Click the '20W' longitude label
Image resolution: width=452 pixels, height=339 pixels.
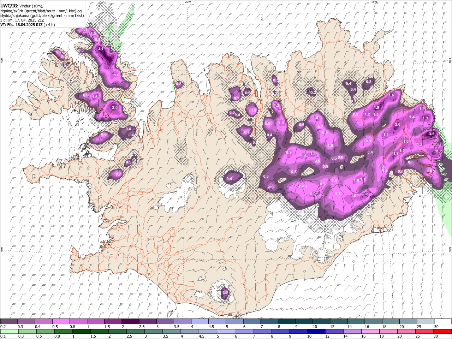point(188,2)
